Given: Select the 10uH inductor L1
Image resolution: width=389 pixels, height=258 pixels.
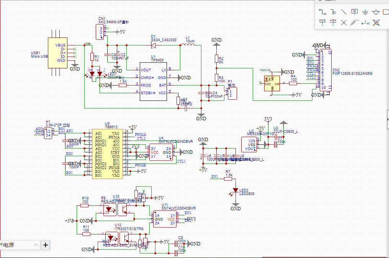Looking at the screenshot, I should pos(187,45).
